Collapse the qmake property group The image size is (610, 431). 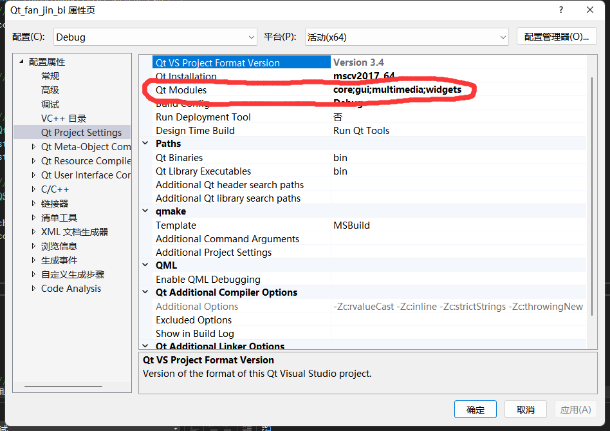point(145,211)
